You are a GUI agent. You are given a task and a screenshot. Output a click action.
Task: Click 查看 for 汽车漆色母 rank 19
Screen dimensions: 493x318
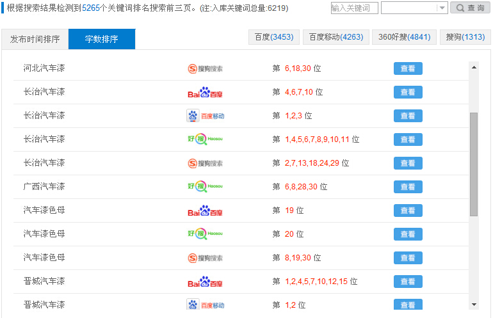[408, 211]
